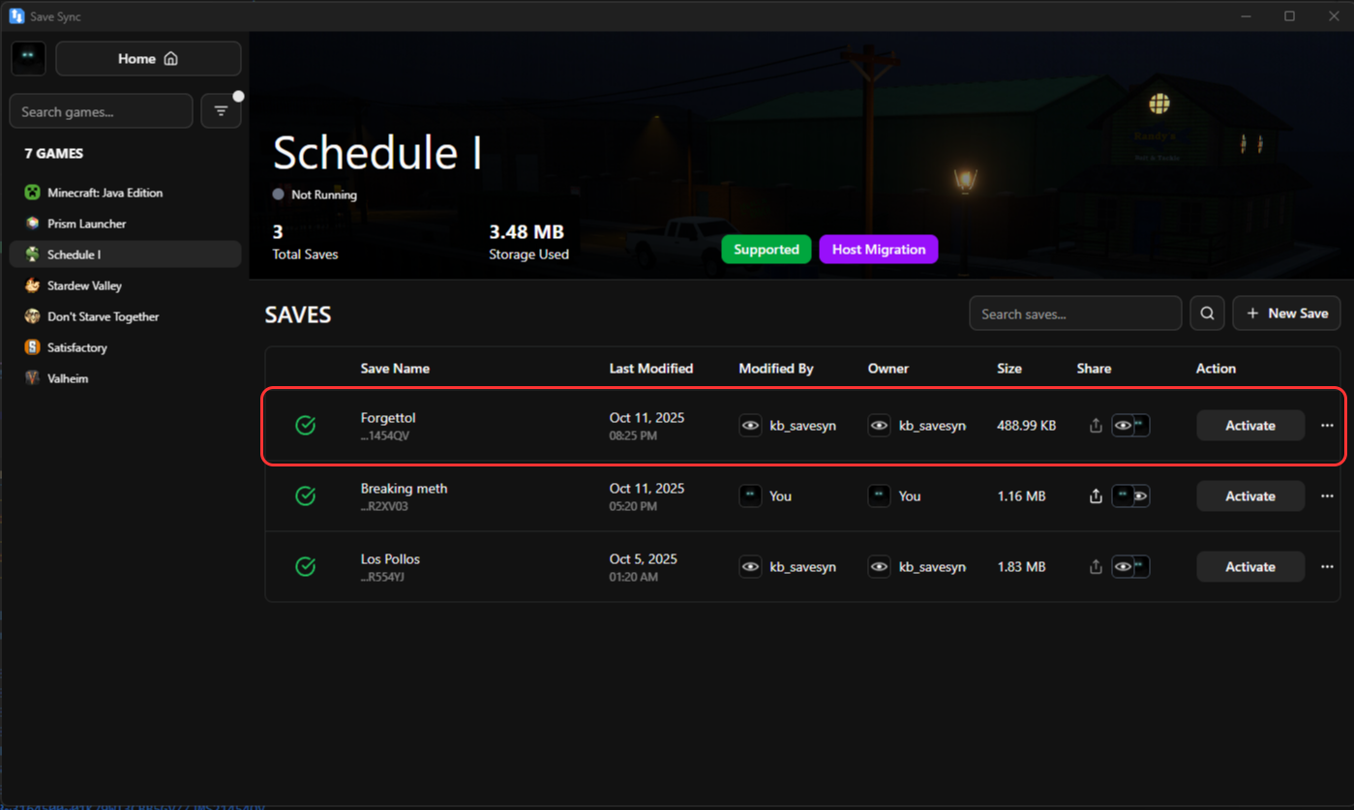Open the games filter icon button
Screen dimensions: 1354x810
[221, 111]
